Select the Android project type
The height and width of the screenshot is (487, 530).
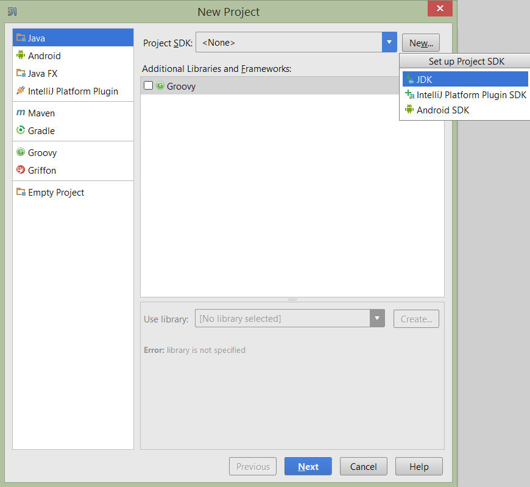(43, 55)
